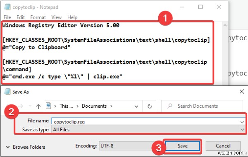This screenshot has width=248, height=157.
Task: Click the Notepad title bar icon
Action: coord(7,7)
